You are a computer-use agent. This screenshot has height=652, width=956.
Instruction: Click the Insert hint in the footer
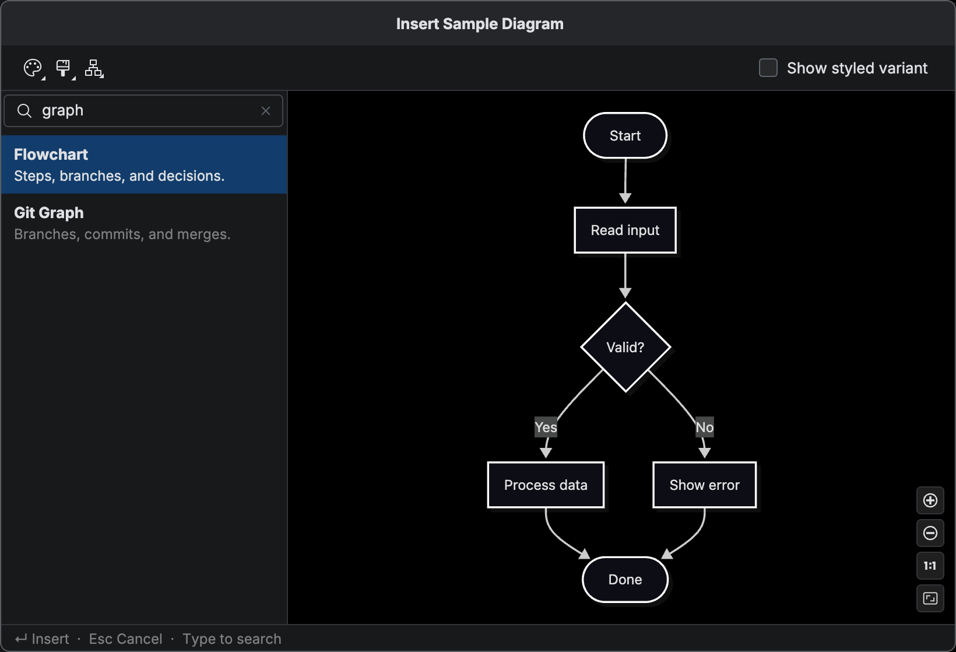click(x=42, y=639)
